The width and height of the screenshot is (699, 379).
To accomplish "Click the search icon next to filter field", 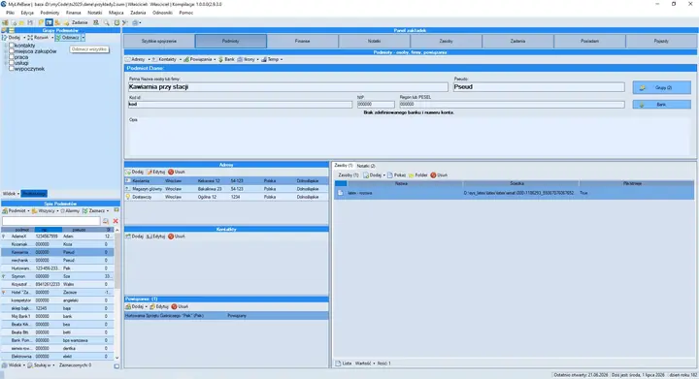I will click(106, 221).
